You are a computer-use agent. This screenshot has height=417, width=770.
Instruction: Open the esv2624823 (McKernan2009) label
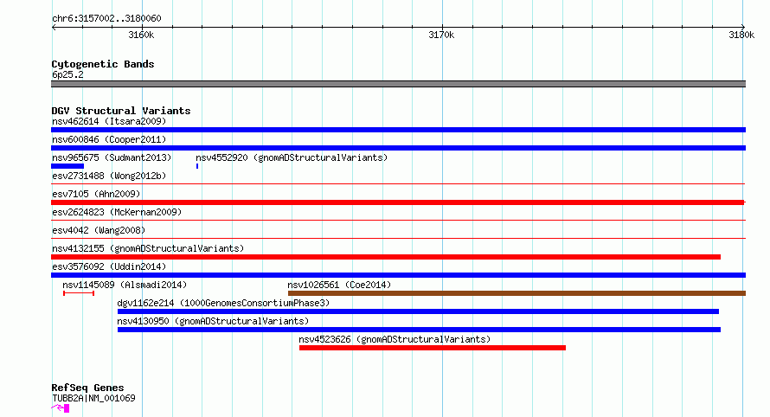point(117,212)
